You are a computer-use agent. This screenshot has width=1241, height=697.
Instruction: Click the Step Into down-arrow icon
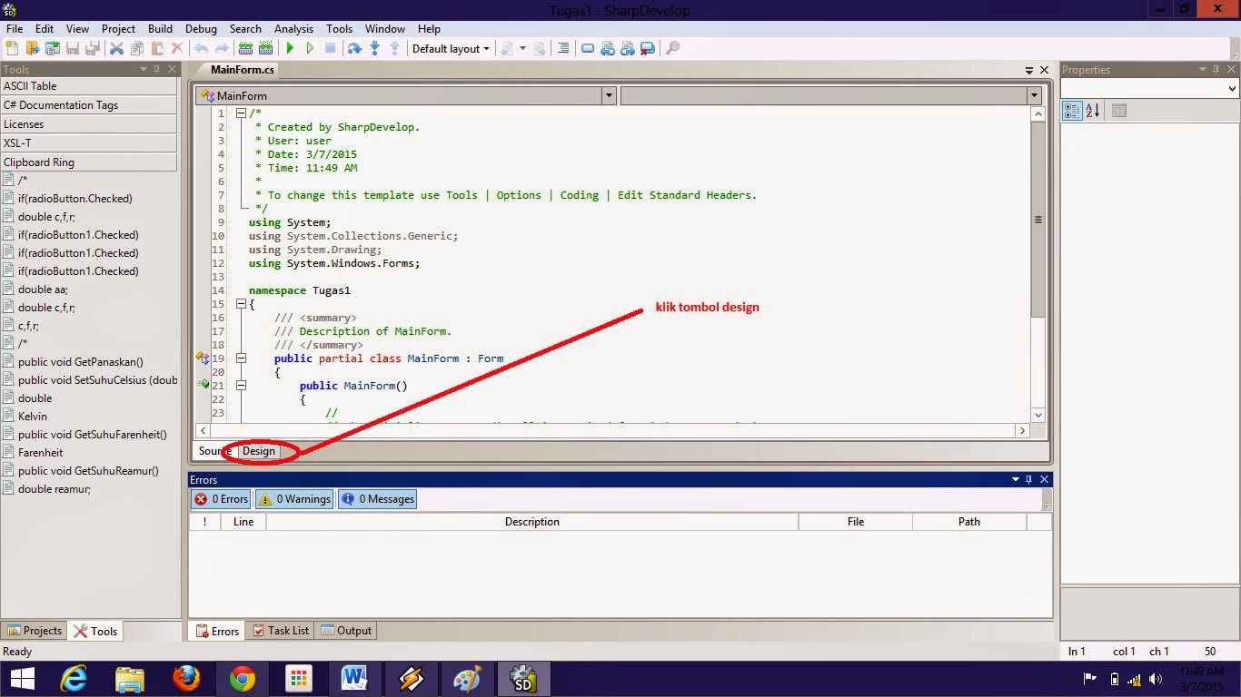pyautogui.click(x=374, y=48)
